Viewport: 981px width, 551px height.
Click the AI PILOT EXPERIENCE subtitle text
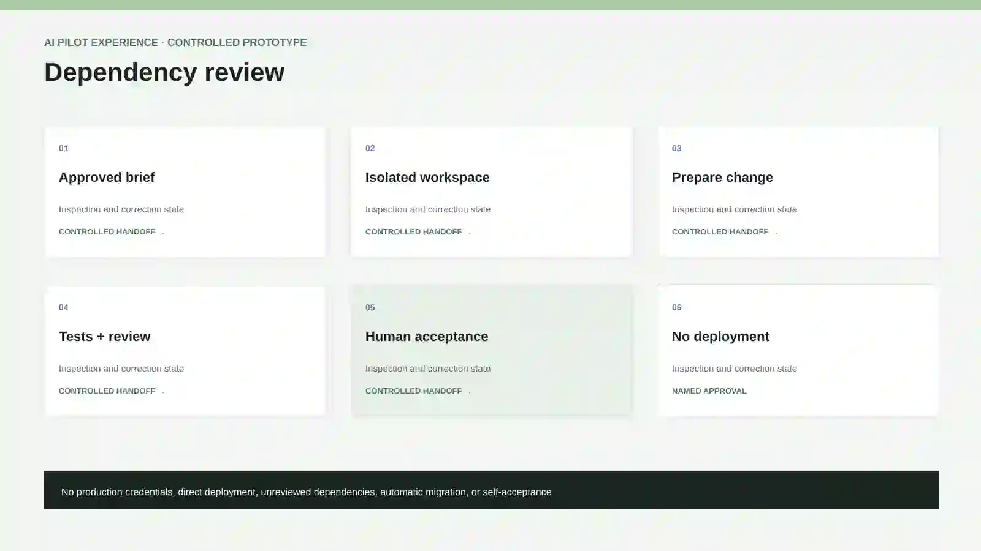coord(175,42)
